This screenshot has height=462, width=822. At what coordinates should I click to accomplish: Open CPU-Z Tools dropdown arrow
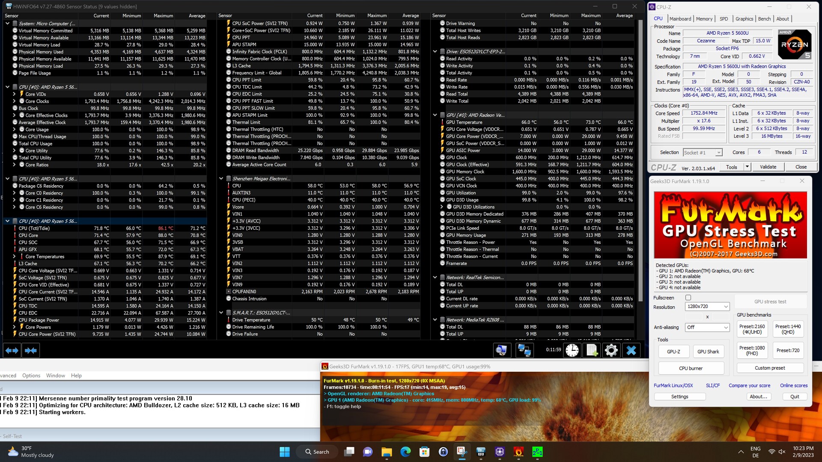(747, 167)
